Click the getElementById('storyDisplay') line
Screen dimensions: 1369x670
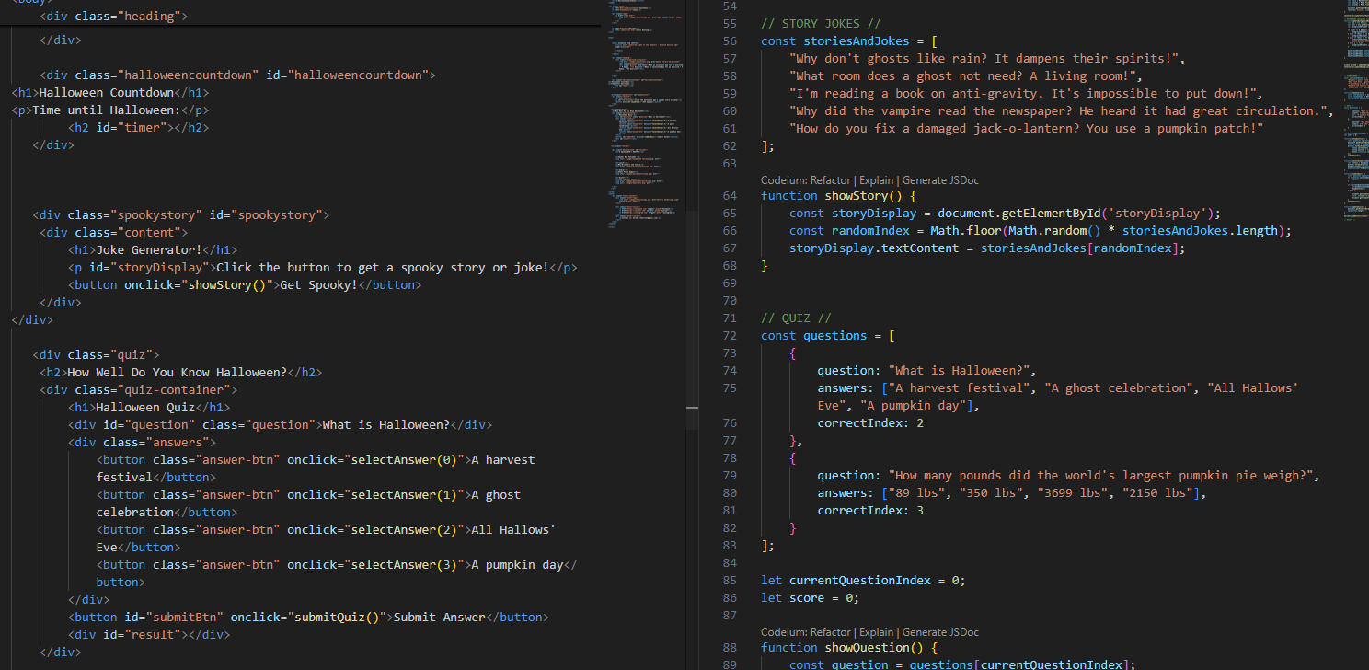tap(1005, 214)
